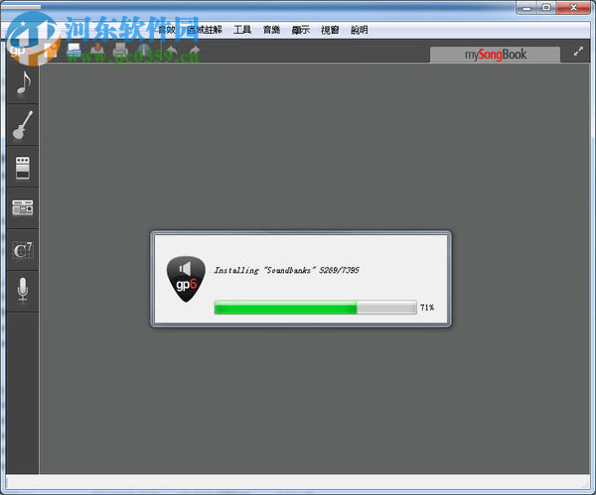Open the 音樂 menu
The image size is (596, 495).
pyautogui.click(x=272, y=30)
